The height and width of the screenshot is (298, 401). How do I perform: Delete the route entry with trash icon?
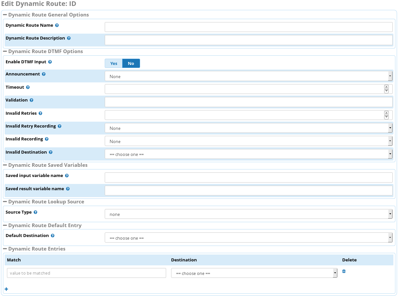click(x=344, y=271)
